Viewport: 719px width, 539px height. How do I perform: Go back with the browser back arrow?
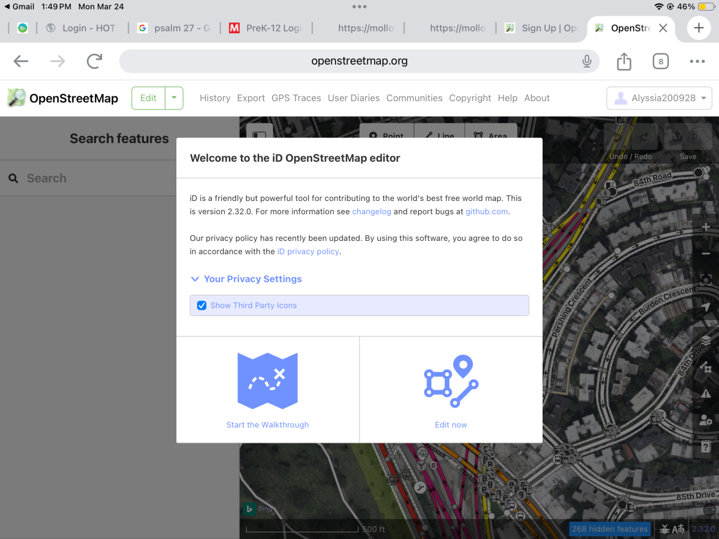click(21, 61)
